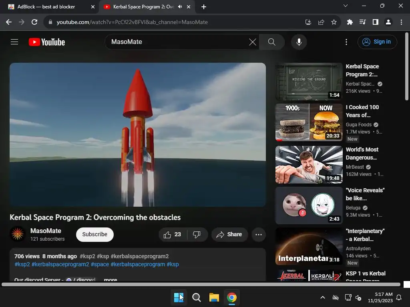This screenshot has width=410, height=307.
Task: Open Chrome three-dot menu
Action: coord(401,22)
